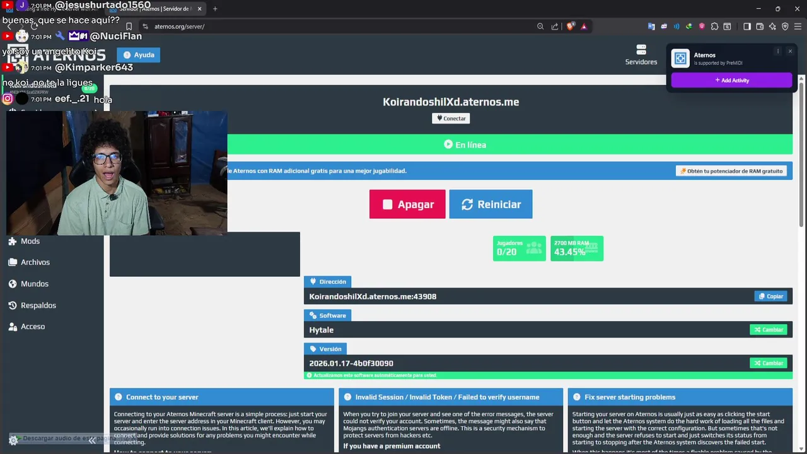Open the PreMiD popup options menu
This screenshot has width=807, height=454.
pyautogui.click(x=777, y=51)
